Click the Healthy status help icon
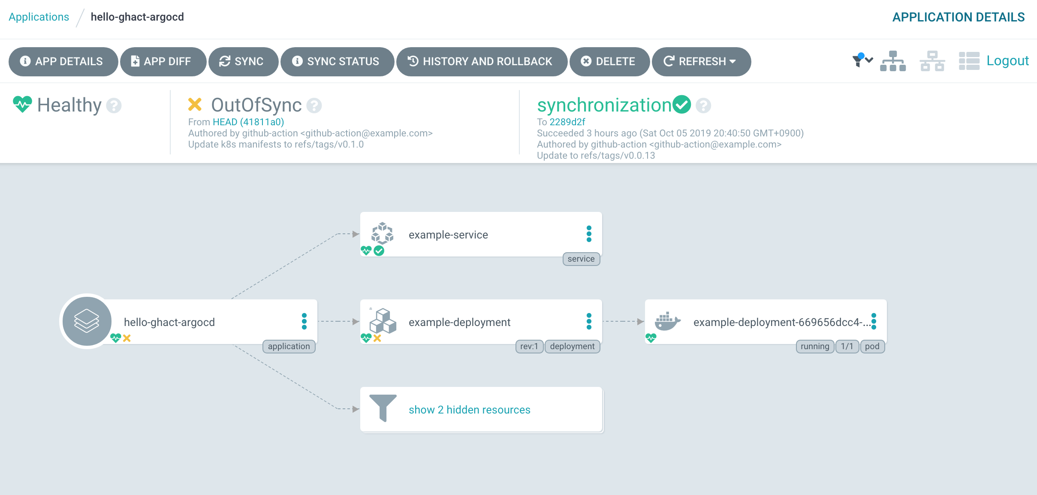 coord(114,106)
